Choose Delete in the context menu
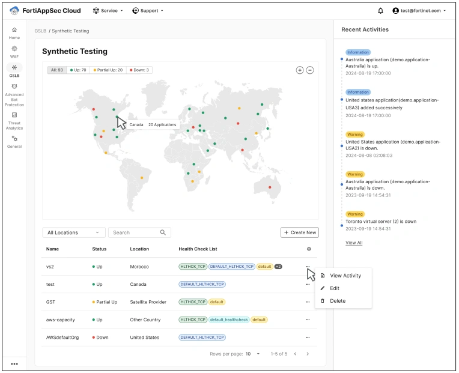The width and height of the screenshot is (459, 373). coord(338,301)
